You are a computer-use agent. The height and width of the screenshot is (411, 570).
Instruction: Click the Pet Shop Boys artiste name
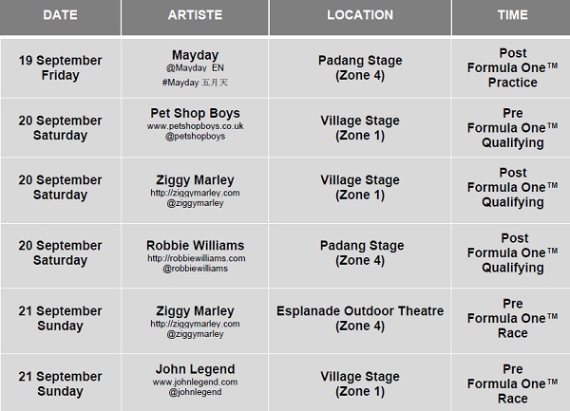point(195,113)
